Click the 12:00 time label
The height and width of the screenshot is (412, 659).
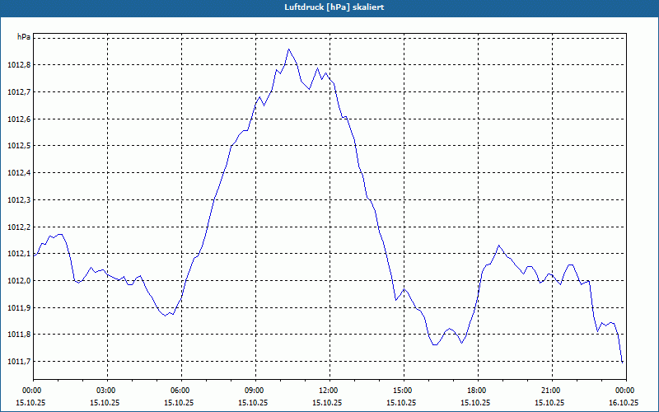pyautogui.click(x=329, y=391)
